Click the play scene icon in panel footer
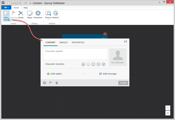 44,83
